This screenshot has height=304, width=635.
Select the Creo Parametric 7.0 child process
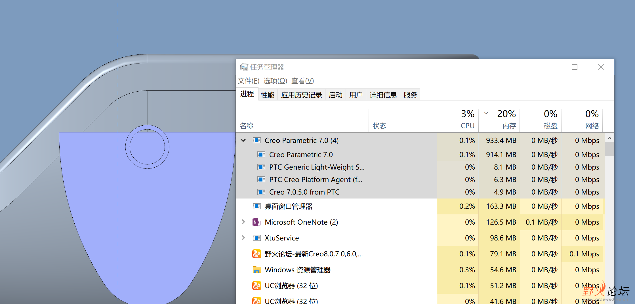coord(420,155)
